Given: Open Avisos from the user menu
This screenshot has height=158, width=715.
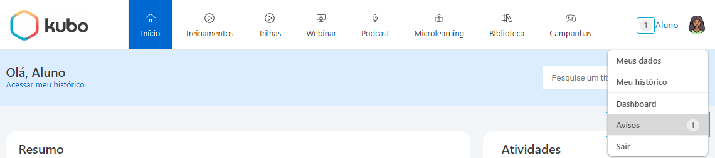Looking at the screenshot, I should click(628, 125).
